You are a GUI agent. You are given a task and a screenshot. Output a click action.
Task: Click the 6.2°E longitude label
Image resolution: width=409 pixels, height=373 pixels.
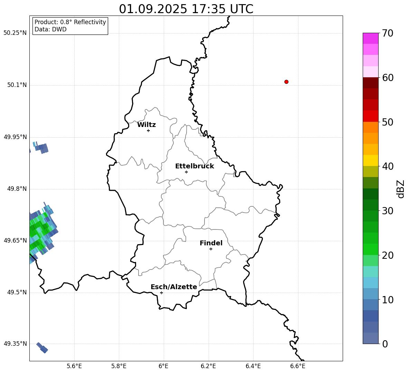tap(208, 366)
